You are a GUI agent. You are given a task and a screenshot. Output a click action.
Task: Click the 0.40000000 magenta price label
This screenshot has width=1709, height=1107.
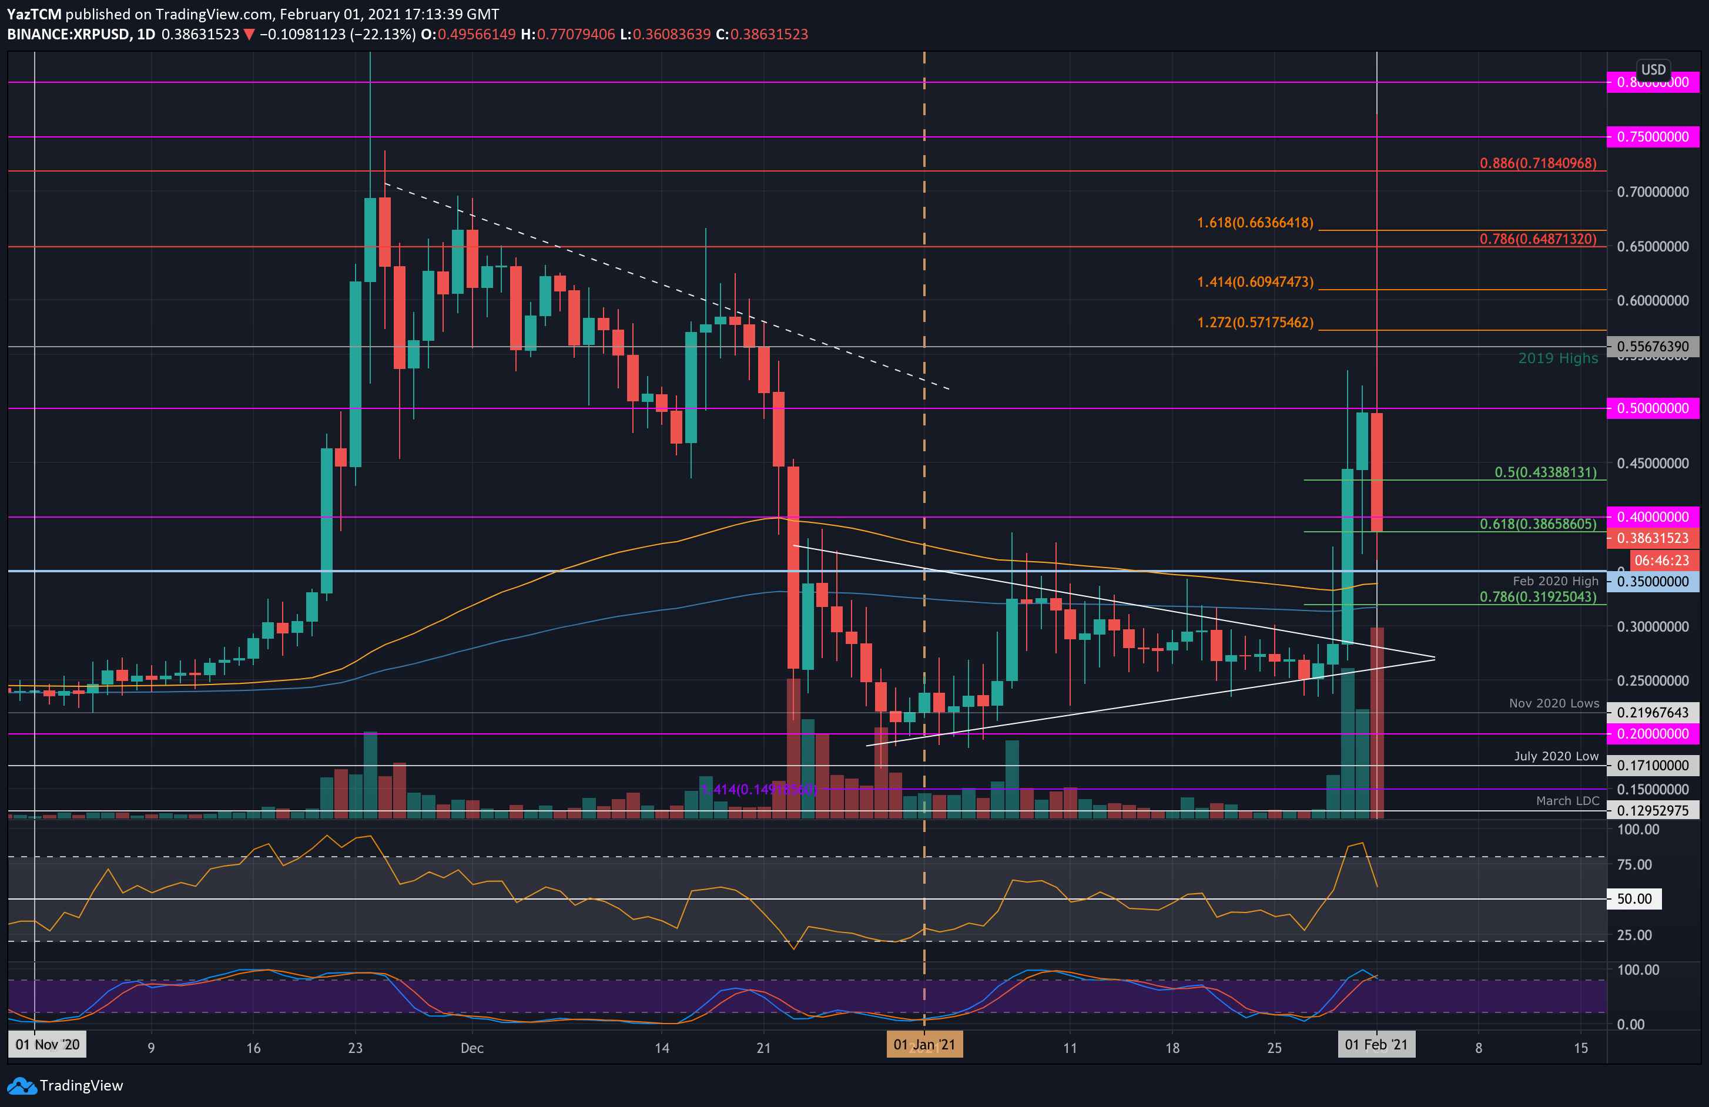(x=1653, y=516)
